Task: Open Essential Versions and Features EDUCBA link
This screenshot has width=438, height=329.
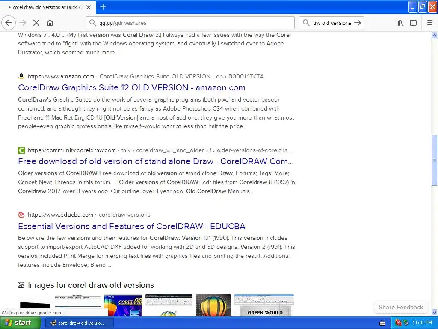Action: (x=132, y=226)
